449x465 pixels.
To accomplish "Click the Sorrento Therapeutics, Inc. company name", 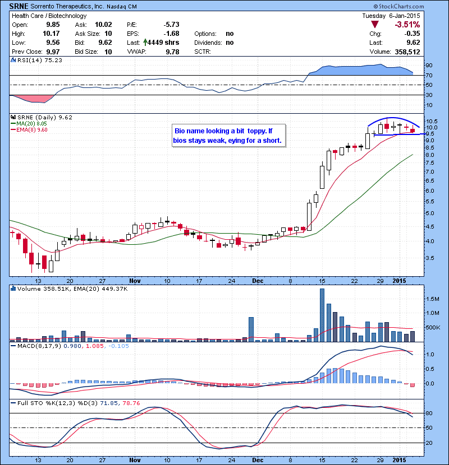I will (67, 7).
